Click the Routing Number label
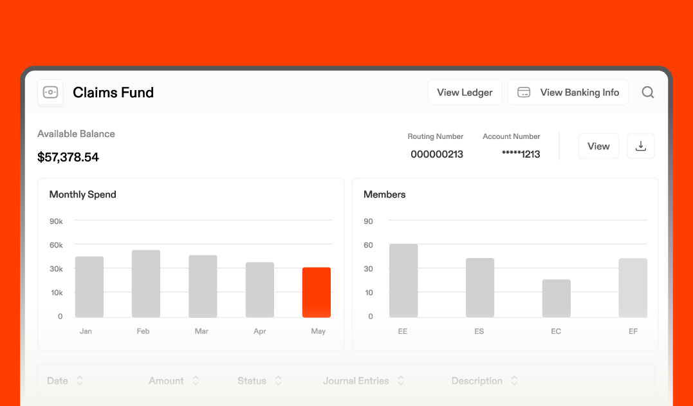The image size is (693, 406). [x=436, y=136]
